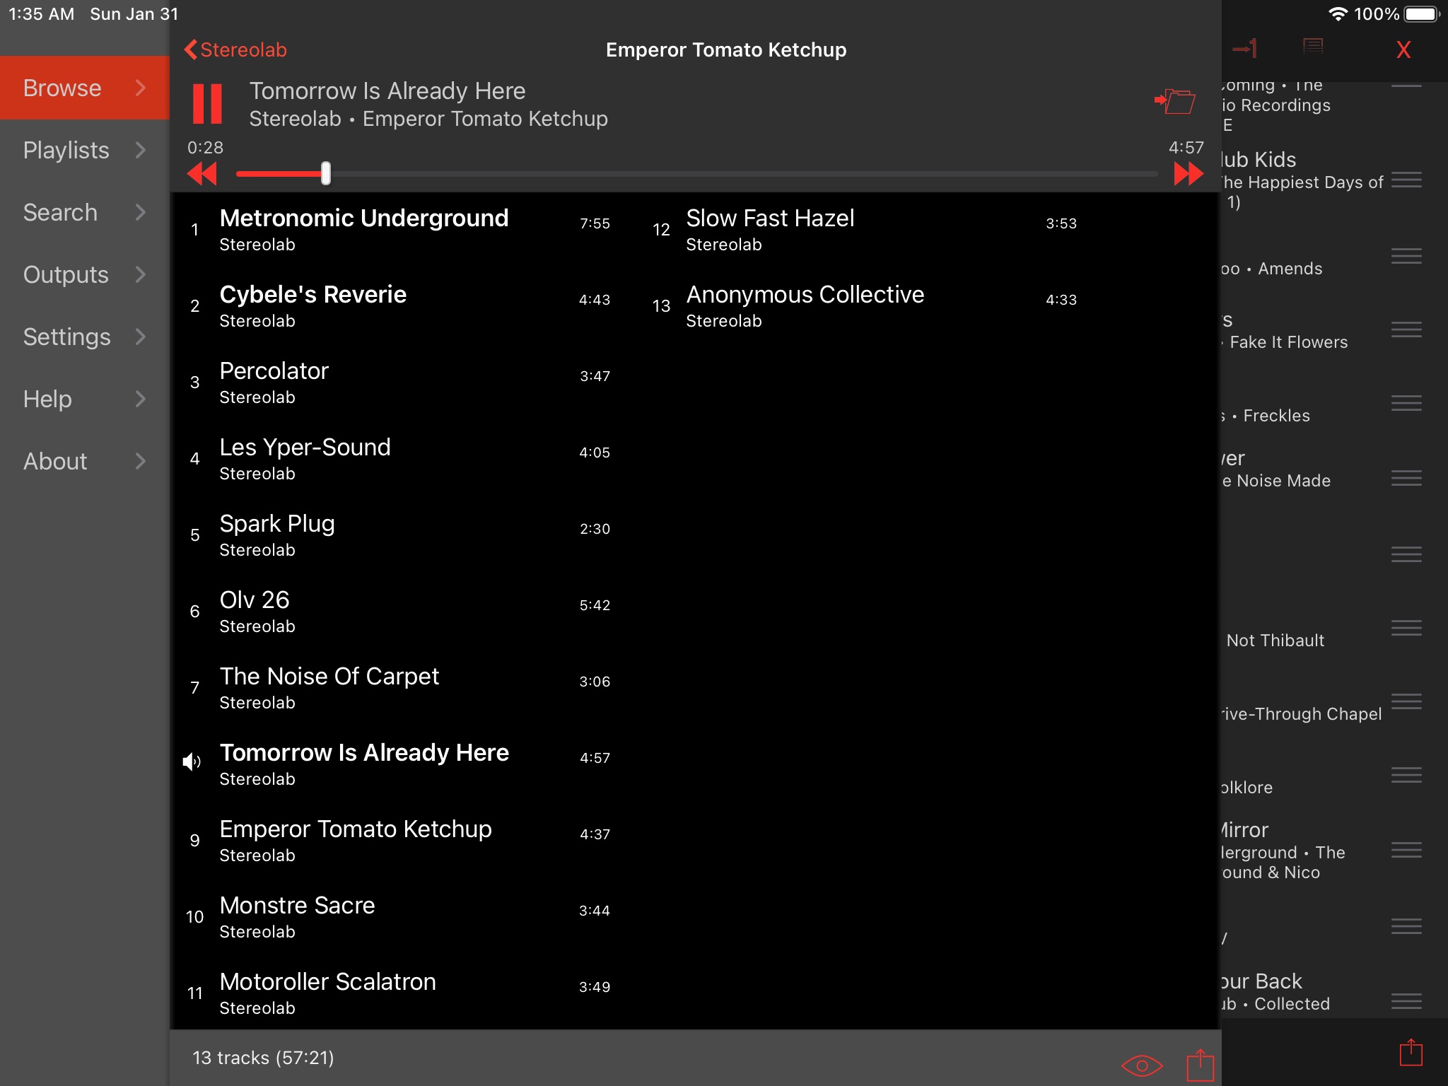Image resolution: width=1448 pixels, height=1086 pixels.
Task: Click the add-to-folder icon near track title
Action: (1175, 101)
